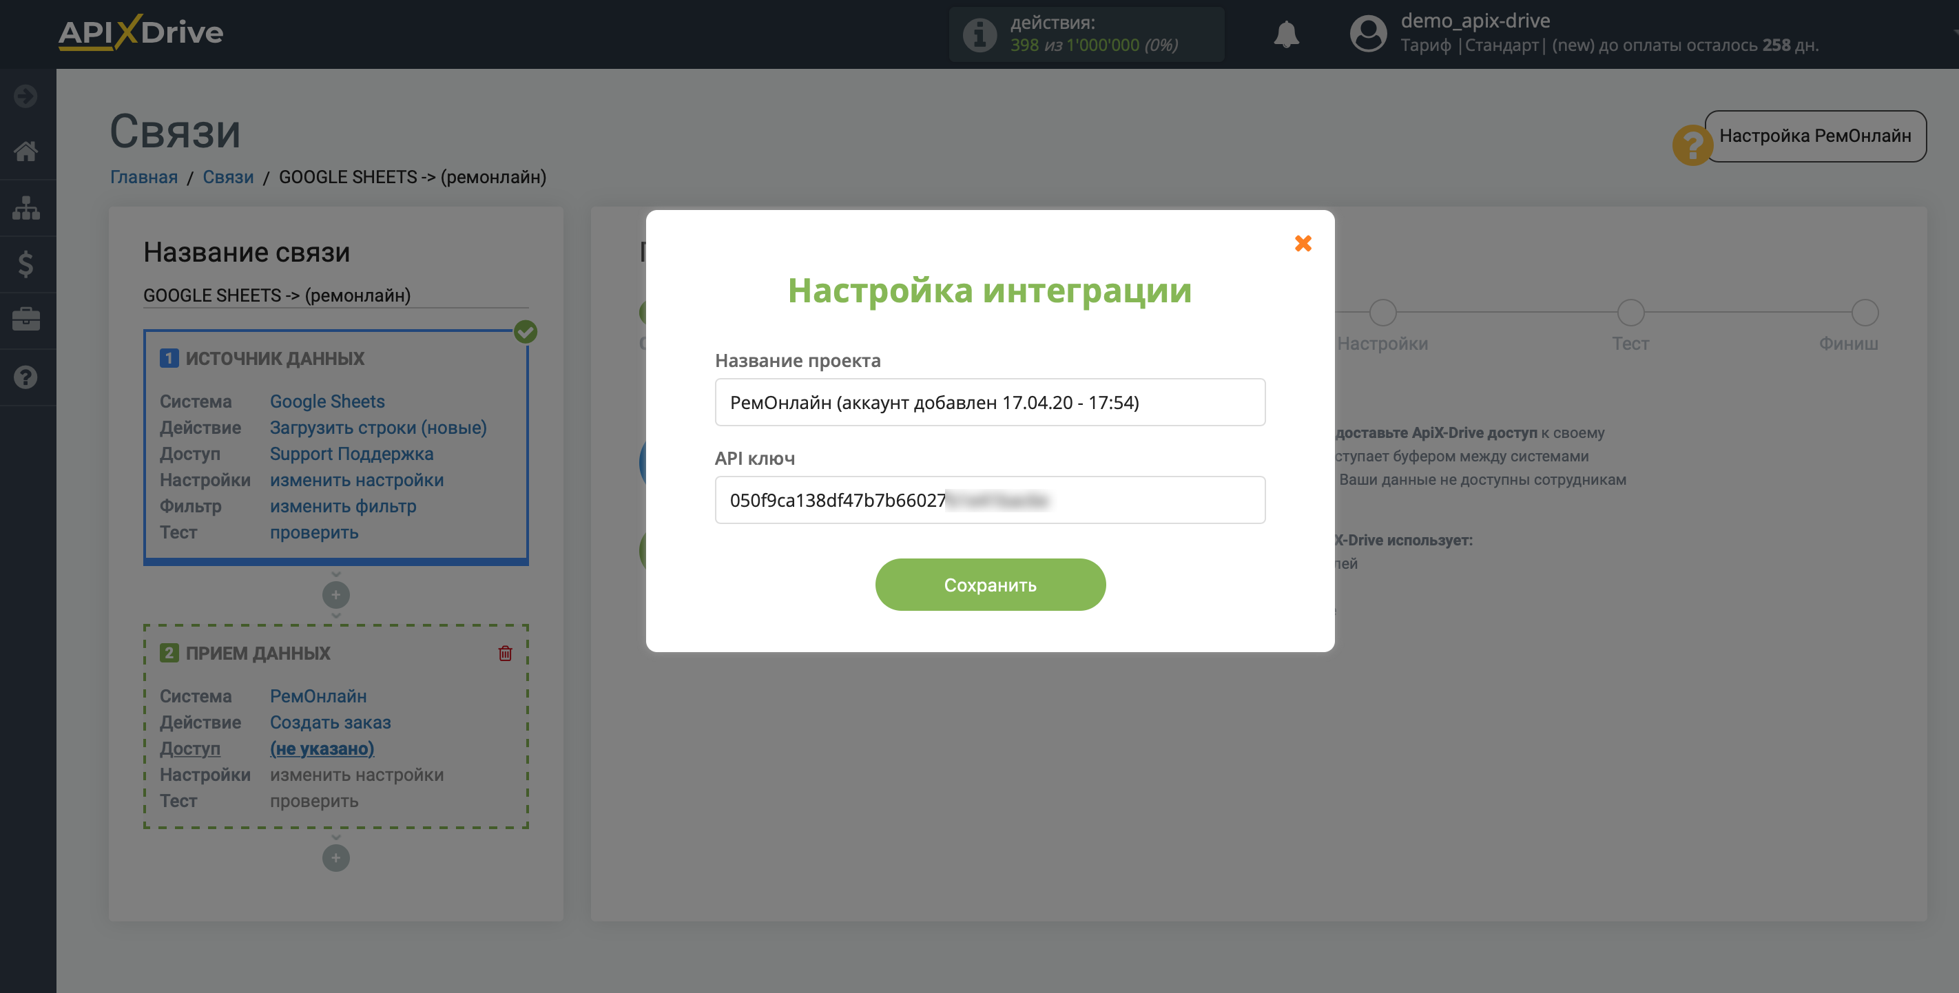
Task: Open billing dollar icon in sidebar
Action: point(26,264)
